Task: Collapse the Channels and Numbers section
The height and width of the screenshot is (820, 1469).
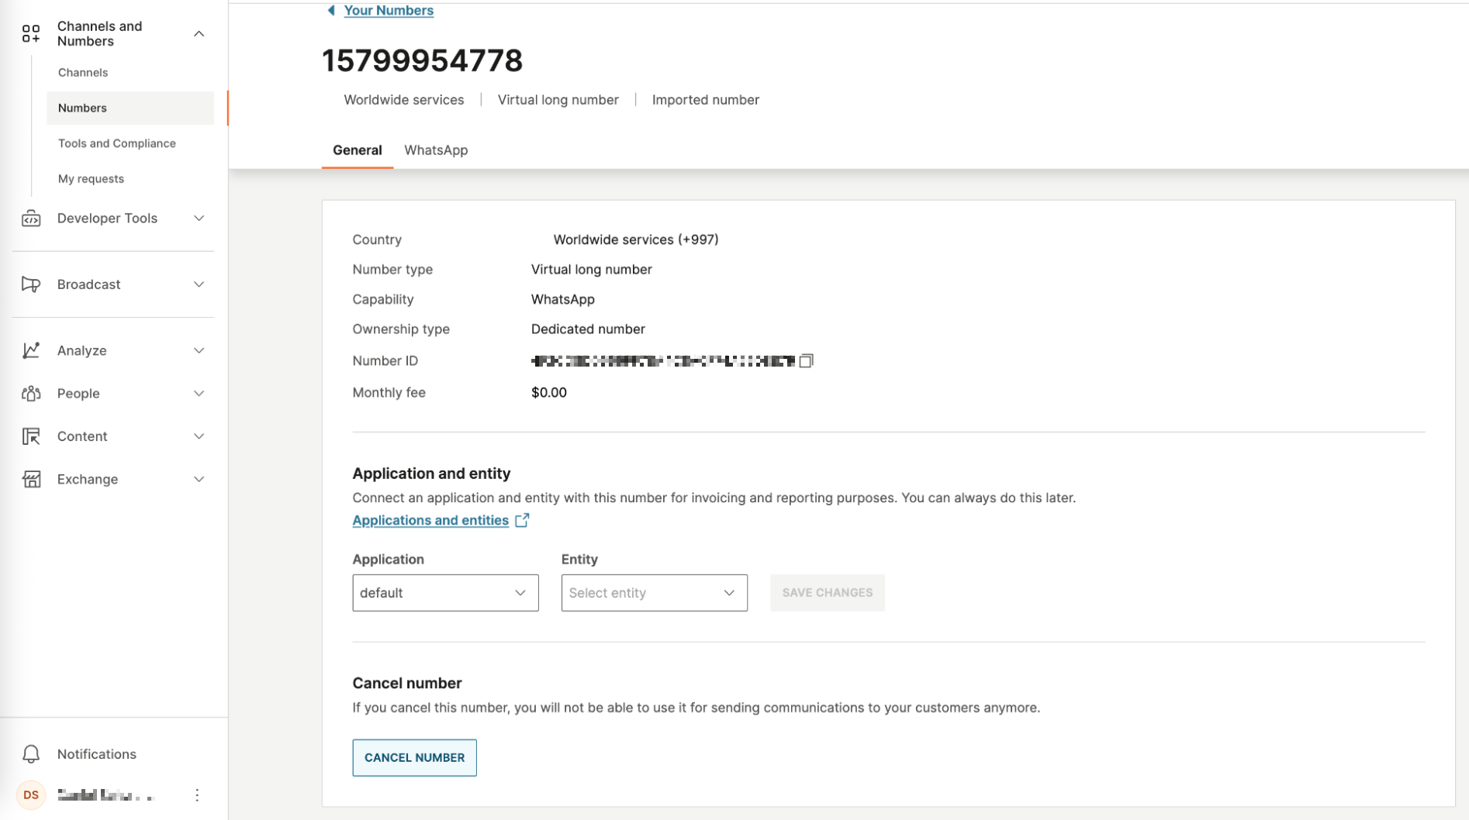Action: (199, 33)
